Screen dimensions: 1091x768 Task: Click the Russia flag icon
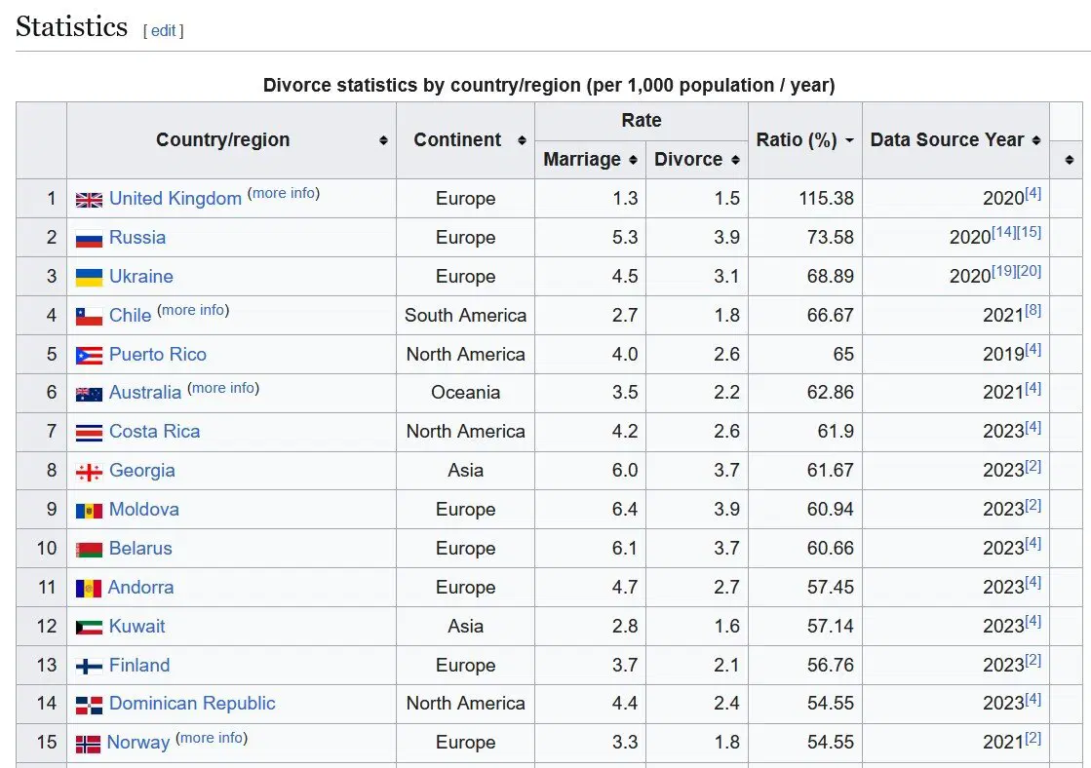pyautogui.click(x=89, y=239)
